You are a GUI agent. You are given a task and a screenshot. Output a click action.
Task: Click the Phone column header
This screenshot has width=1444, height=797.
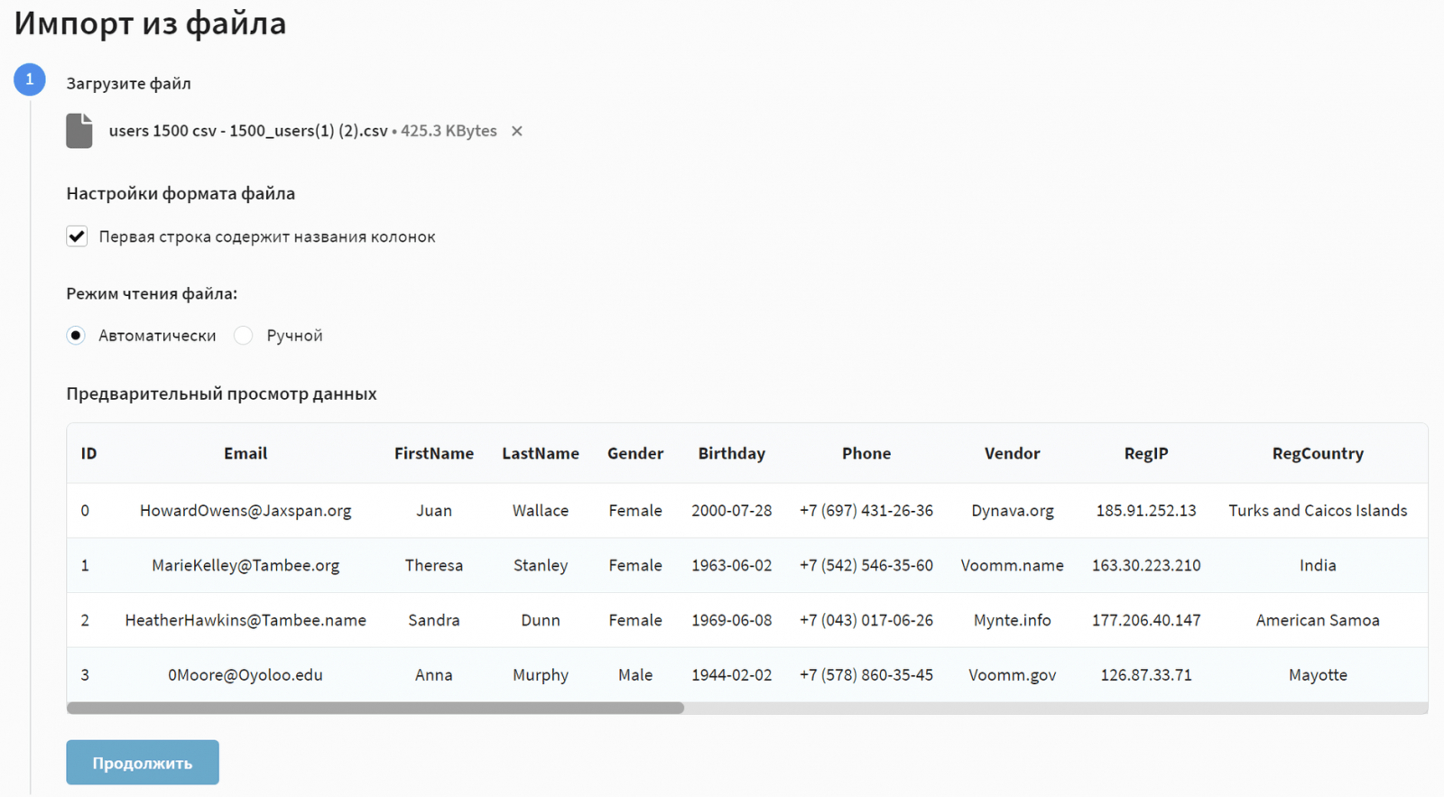coord(866,453)
